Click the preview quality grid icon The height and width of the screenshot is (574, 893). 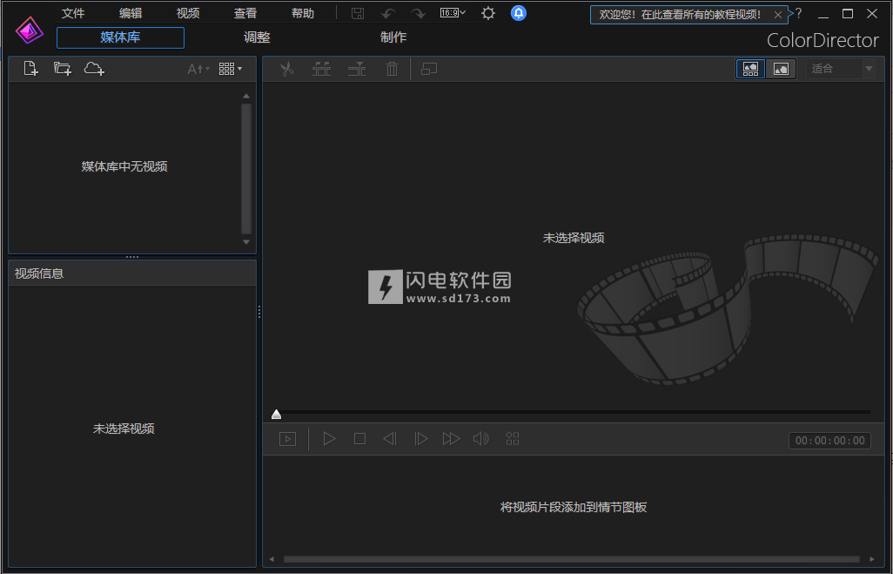513,439
